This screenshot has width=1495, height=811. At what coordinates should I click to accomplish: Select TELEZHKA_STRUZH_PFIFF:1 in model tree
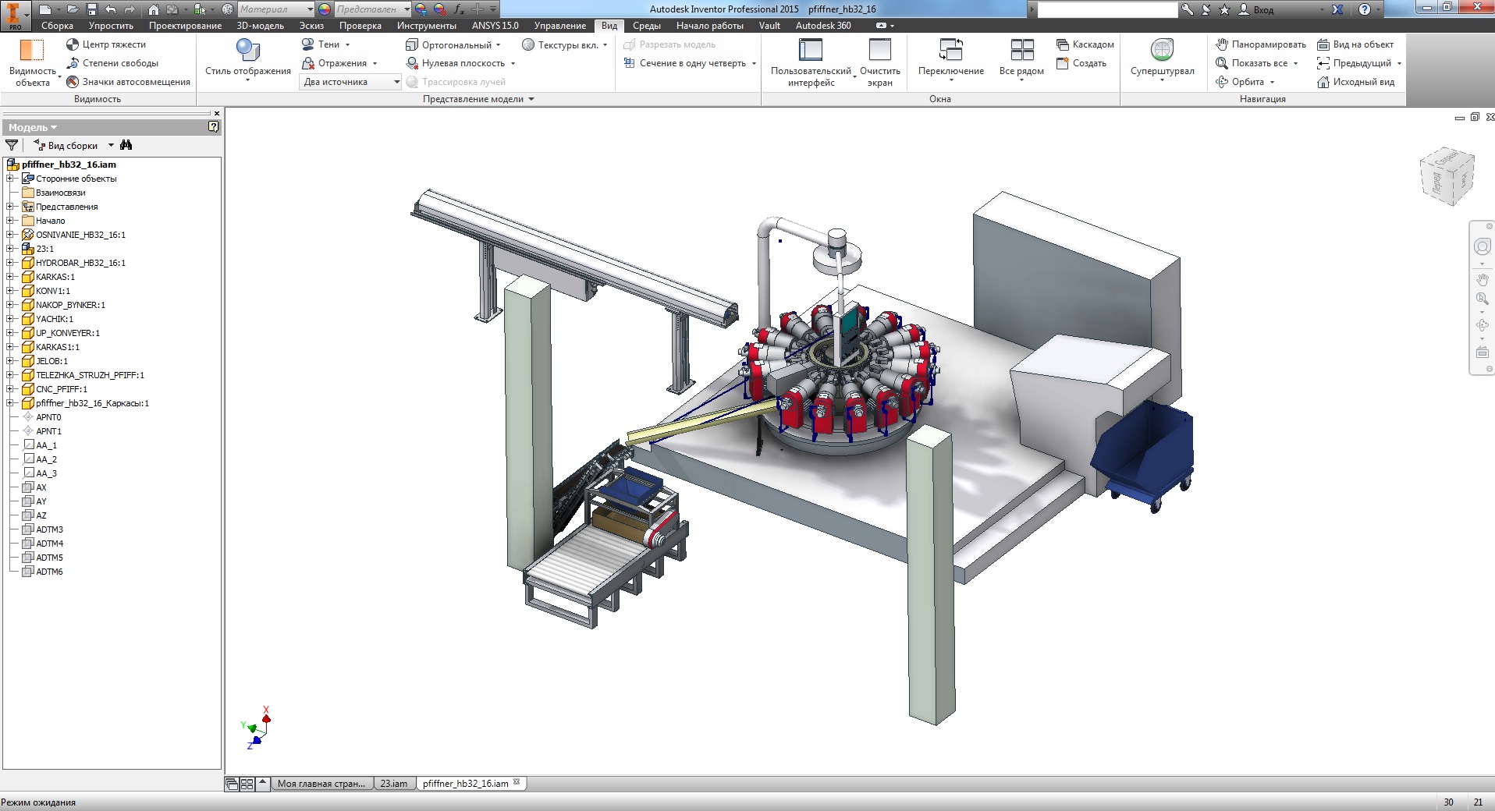(90, 375)
